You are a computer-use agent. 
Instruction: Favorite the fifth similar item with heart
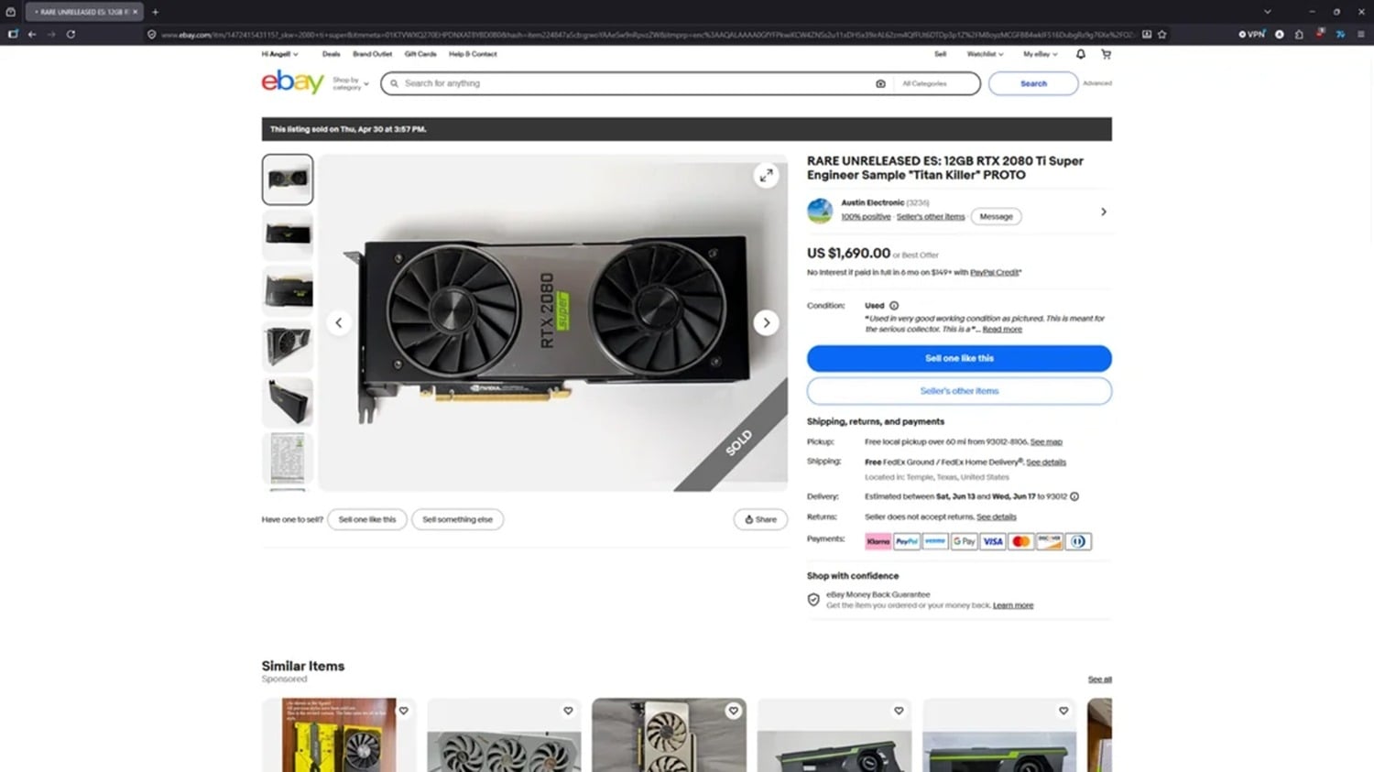[1063, 711]
